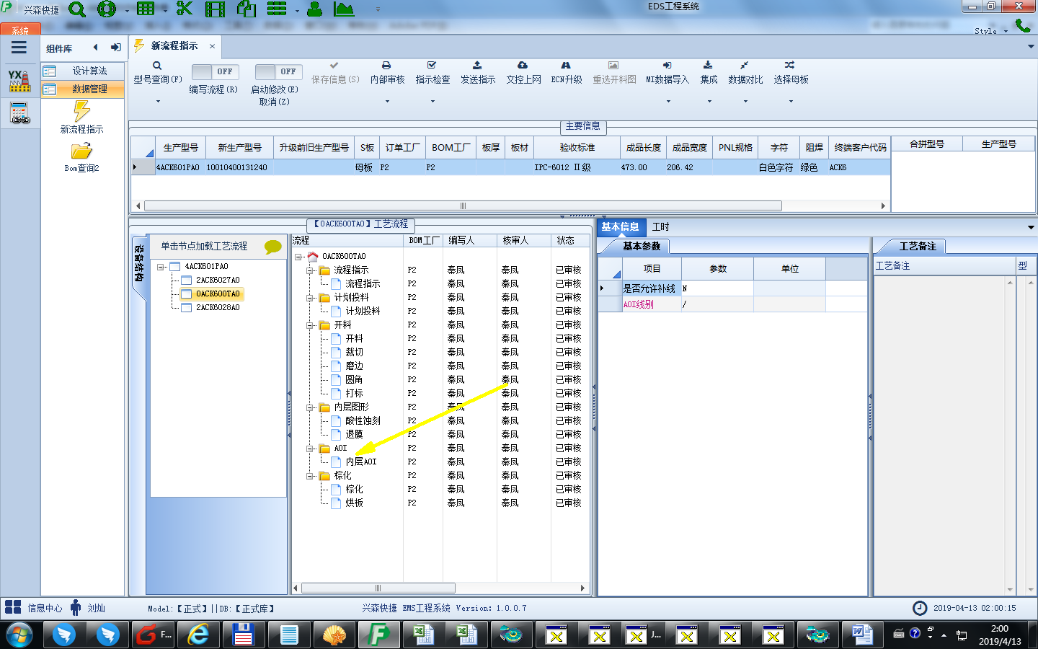Expand 型号查询 dropdown arrow
1038x649 pixels.
point(158,101)
